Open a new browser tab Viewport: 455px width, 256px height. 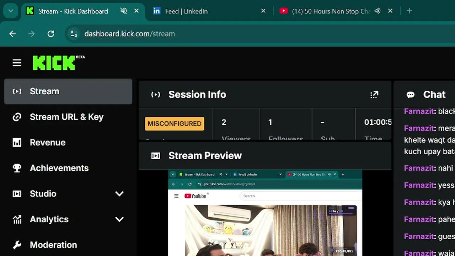tap(409, 11)
